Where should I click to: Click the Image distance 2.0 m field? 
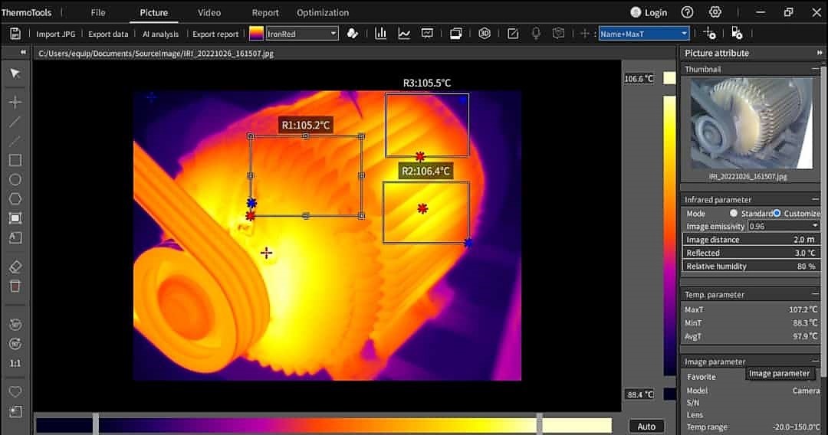tap(751, 240)
